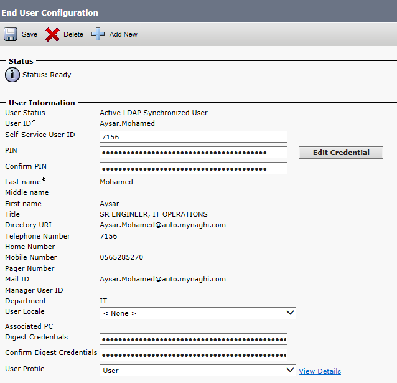Viewport: 397px width, 383px height.
Task: Open the User Locale dropdown
Action: [197, 313]
